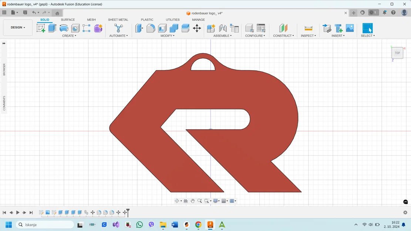Click the Windows Search box Iskanje
411x231 pixels.
[x=45, y=225]
